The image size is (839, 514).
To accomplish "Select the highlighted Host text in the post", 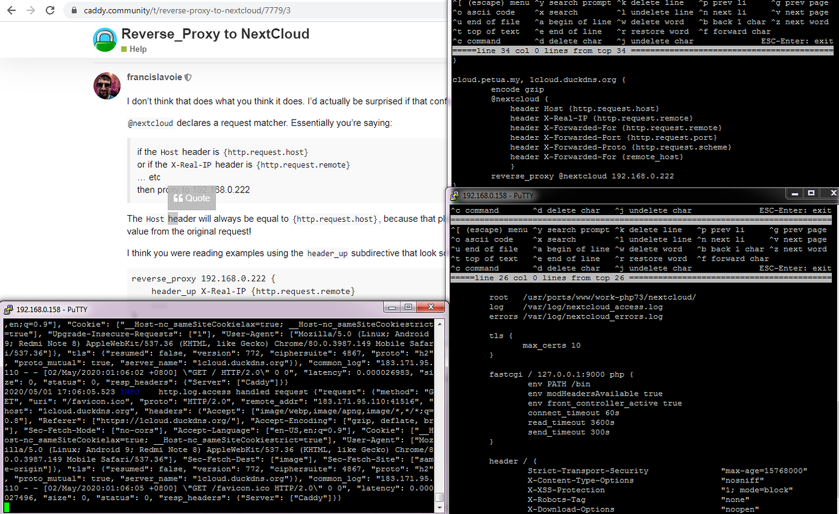I will pos(154,218).
